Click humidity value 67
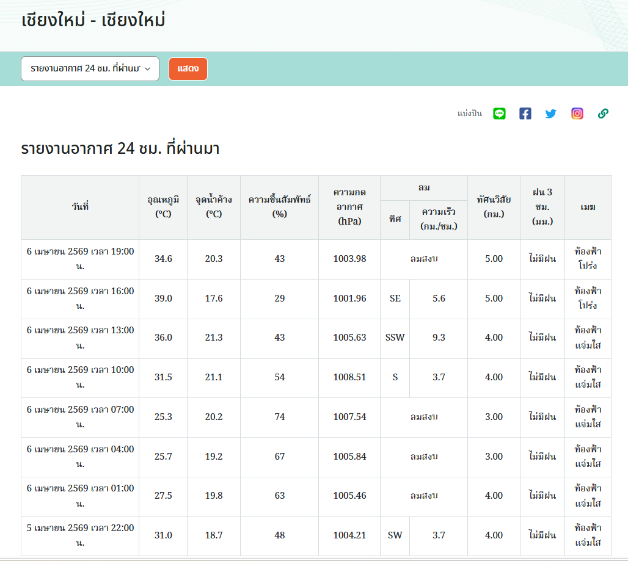 coord(280,457)
